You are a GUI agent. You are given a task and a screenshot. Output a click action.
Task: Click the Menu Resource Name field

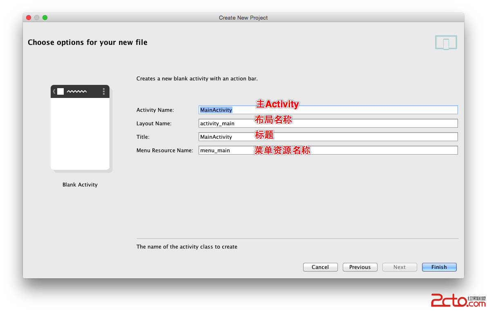click(328, 150)
